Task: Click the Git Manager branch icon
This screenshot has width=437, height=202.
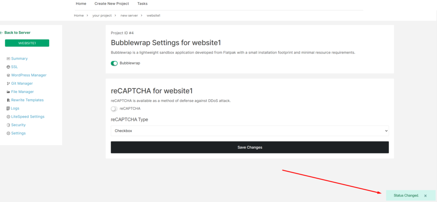Action: (x=9, y=84)
